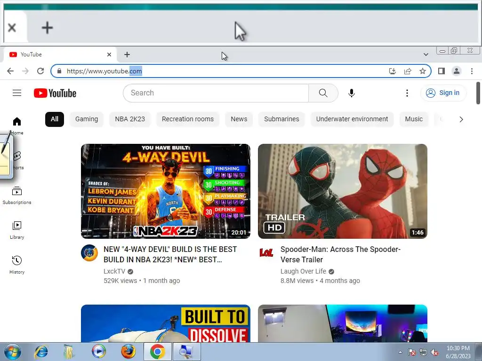The width and height of the screenshot is (482, 361).
Task: Click the YouTube logo
Action: click(55, 93)
